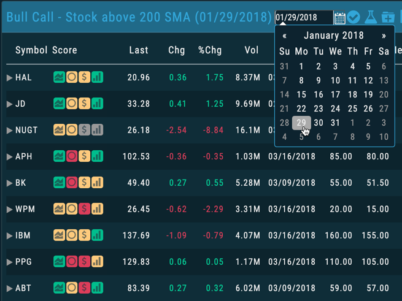Click the PPG symbol in the list
The image size is (402, 301).
(x=24, y=262)
